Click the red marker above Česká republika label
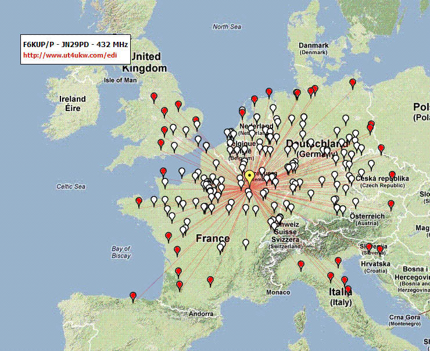This screenshot has width=430, height=351. [x=392, y=176]
